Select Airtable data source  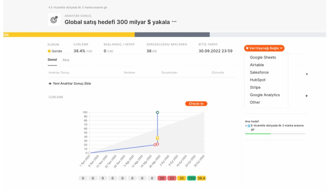257,65
